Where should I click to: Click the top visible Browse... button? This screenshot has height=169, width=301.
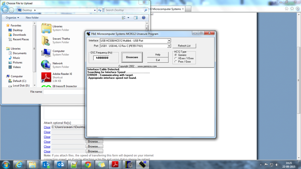click(x=94, y=142)
